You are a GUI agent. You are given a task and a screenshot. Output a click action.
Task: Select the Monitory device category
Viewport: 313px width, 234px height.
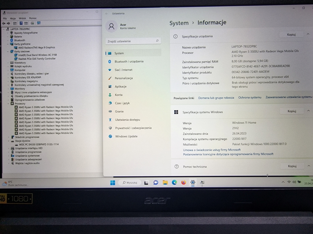(x=18, y=89)
